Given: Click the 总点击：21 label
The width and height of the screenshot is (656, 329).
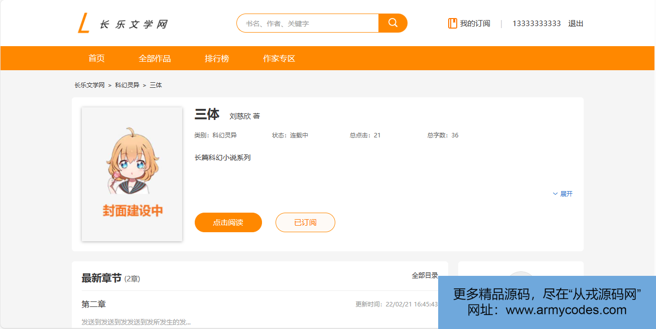Looking at the screenshot, I should (x=365, y=135).
